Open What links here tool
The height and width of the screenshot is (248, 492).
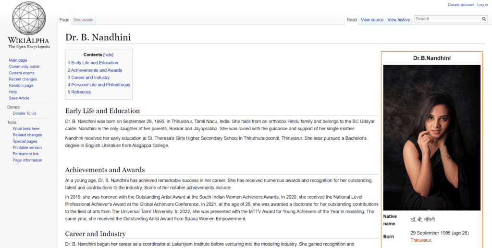point(26,128)
